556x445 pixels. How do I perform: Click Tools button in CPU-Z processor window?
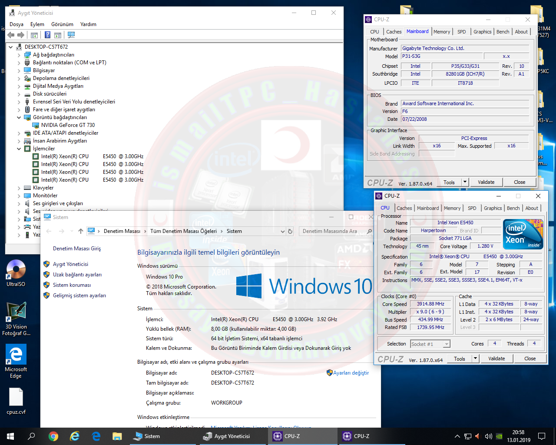pos(460,359)
